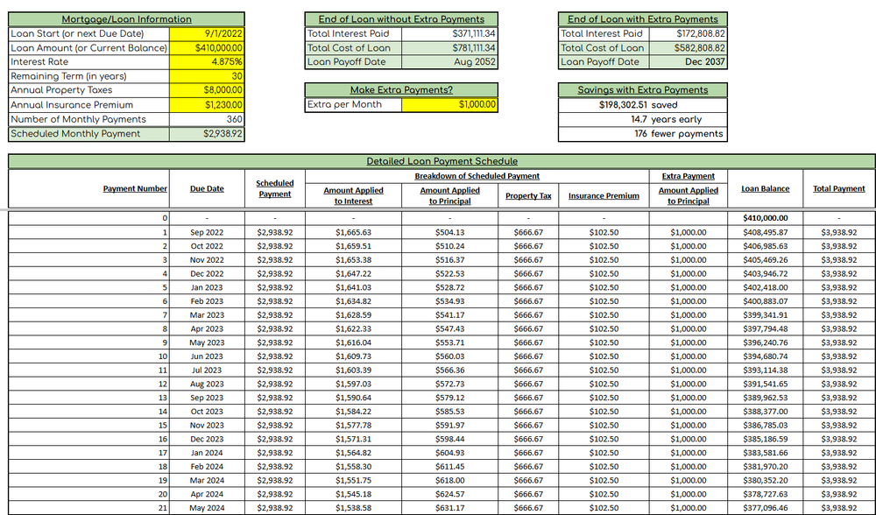Screen dimensions: 876x515
Task: Click Annual Insurance Premium value $1,230.00
Action: pyautogui.click(x=207, y=104)
